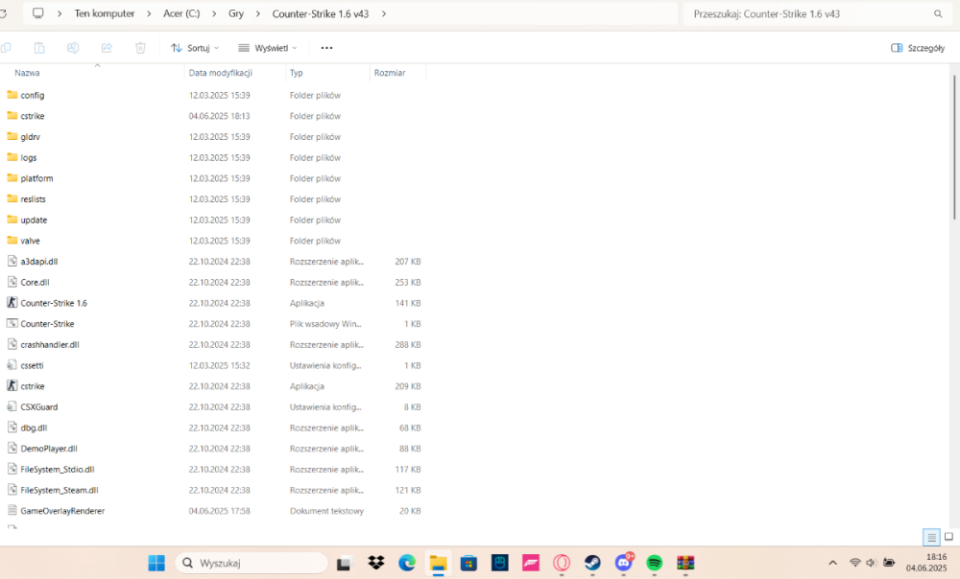Select the valve folder icon

[x=12, y=241]
